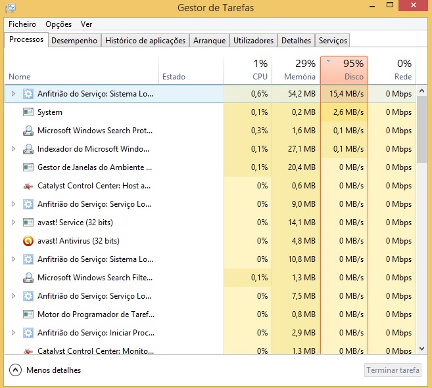The height and width of the screenshot is (388, 432).
Task: Click the 54,2 MB memory value
Action: pyautogui.click(x=302, y=94)
